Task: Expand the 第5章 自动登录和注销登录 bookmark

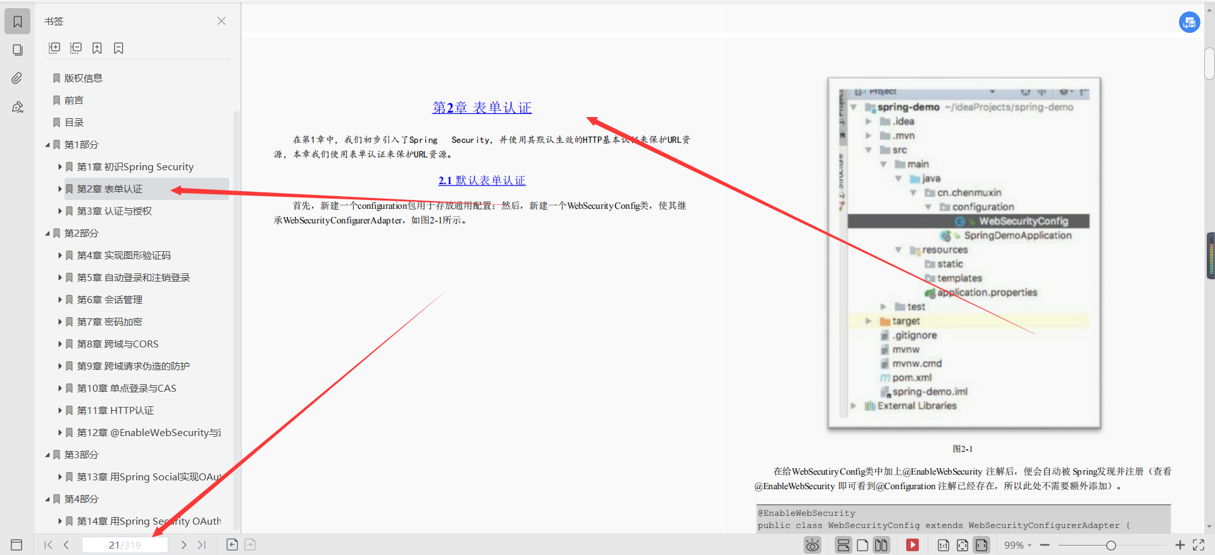Action: [60, 278]
